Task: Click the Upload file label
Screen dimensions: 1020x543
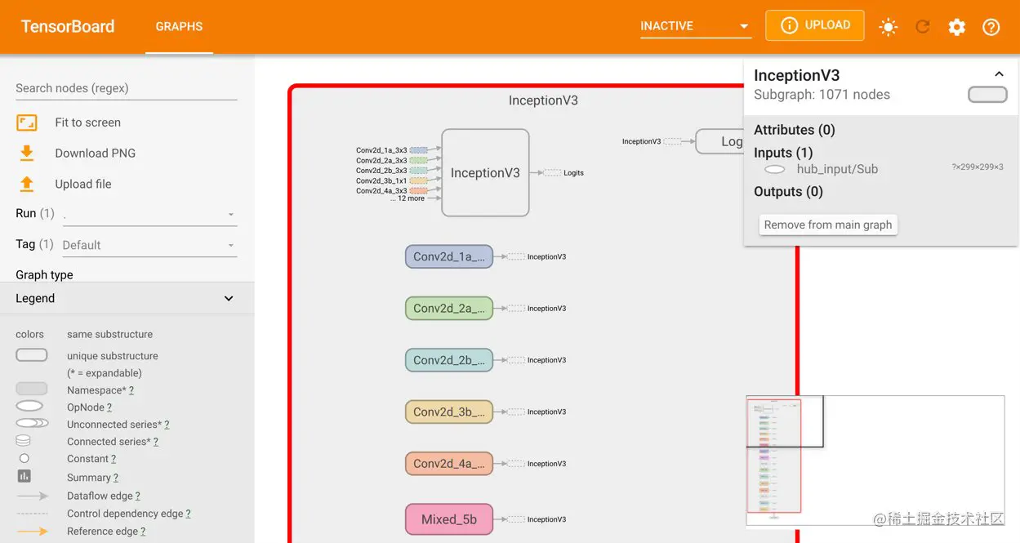Action: [82, 184]
